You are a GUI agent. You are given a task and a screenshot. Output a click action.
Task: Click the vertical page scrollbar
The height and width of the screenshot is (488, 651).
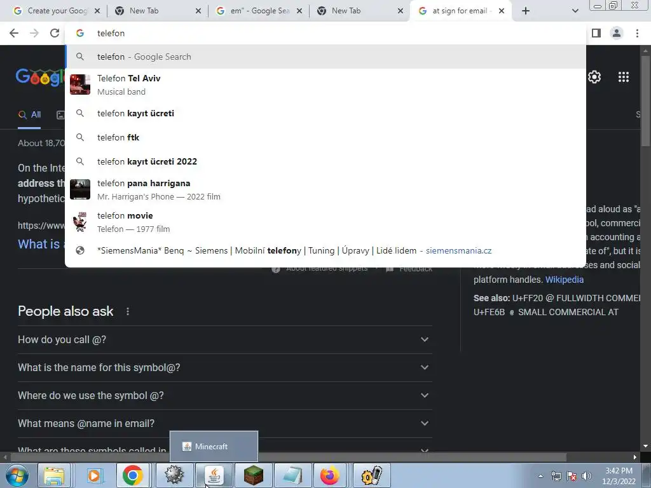pyautogui.click(x=645, y=100)
